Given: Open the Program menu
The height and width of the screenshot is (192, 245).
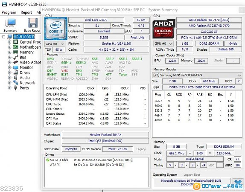Looking at the screenshot, I should [9, 12].
